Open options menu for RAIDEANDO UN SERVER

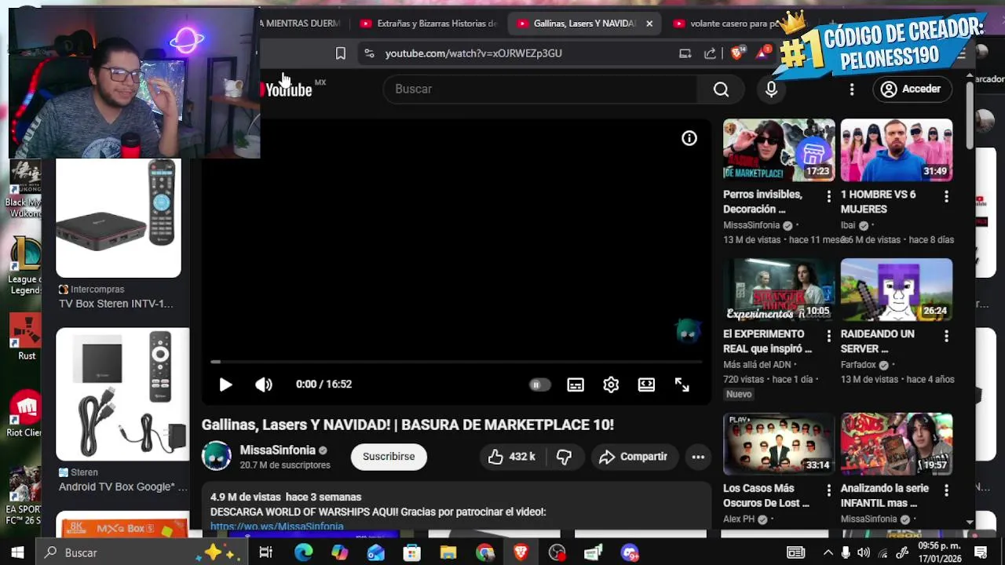946,336
